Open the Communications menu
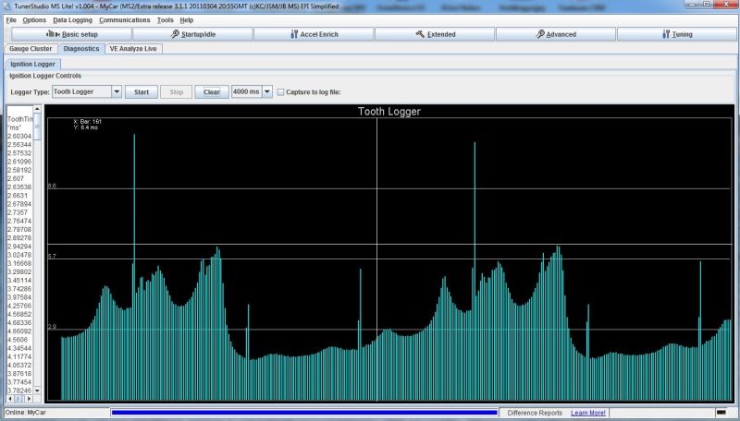Image resolution: width=740 pixels, height=421 pixels. click(125, 19)
